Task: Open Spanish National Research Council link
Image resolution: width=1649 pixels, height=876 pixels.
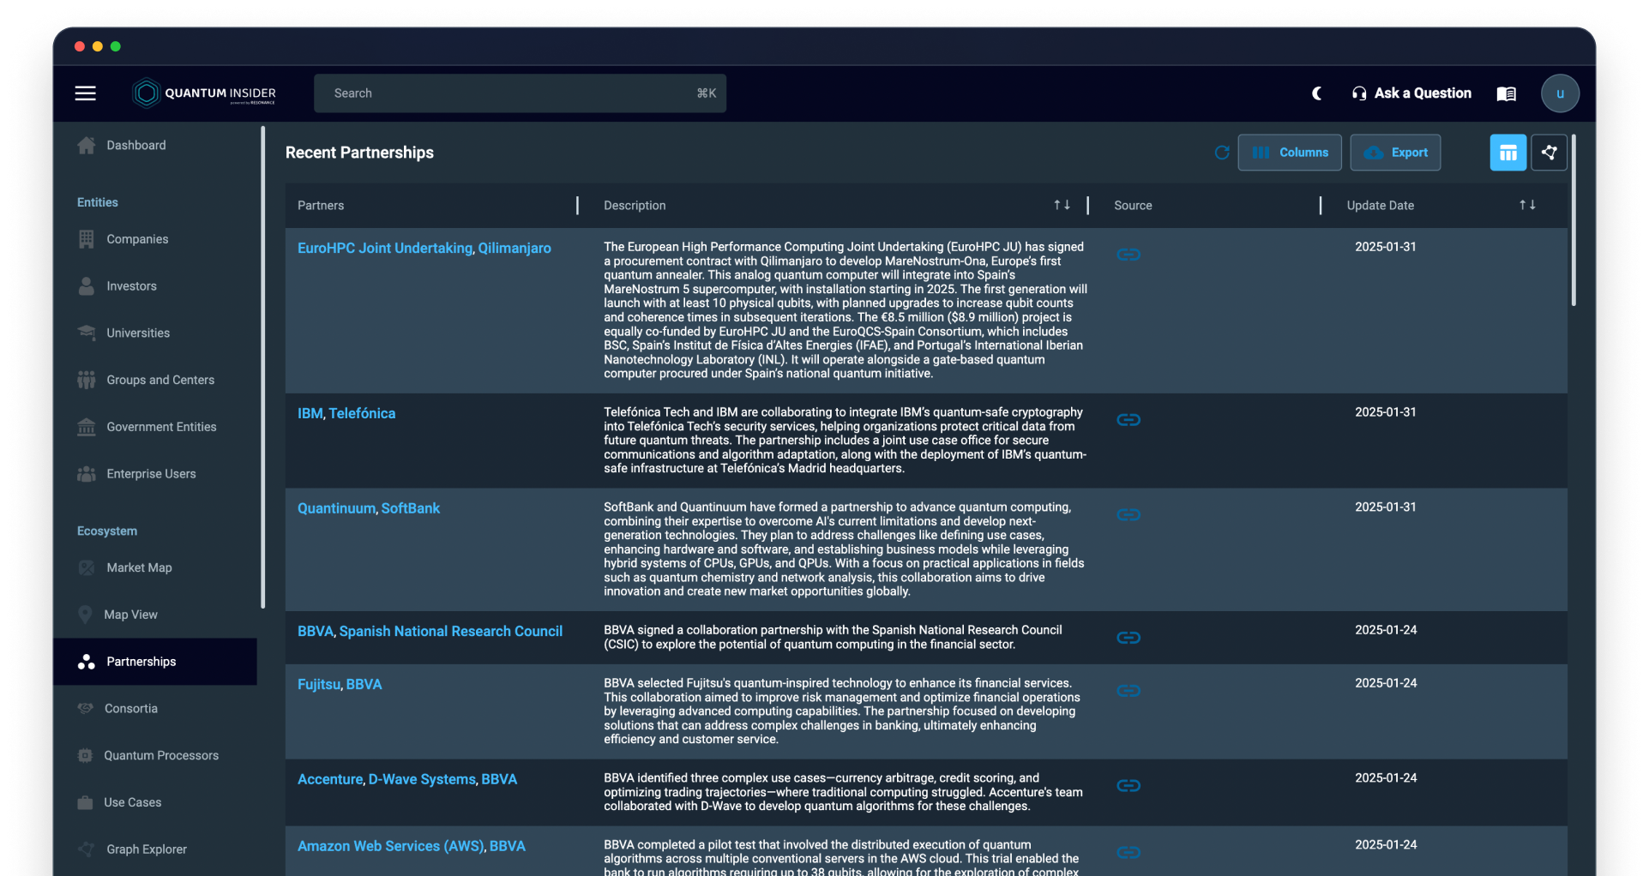Action: tap(451, 632)
